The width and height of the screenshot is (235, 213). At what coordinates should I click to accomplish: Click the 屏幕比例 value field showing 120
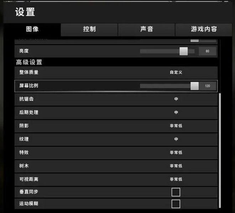[208, 86]
